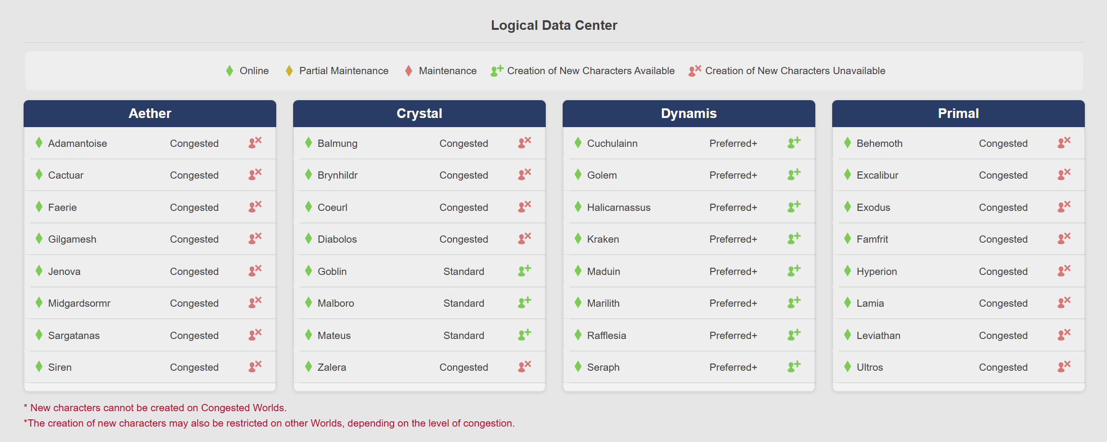
Task: Click the status diamond next to Faerie
Action: (39, 207)
